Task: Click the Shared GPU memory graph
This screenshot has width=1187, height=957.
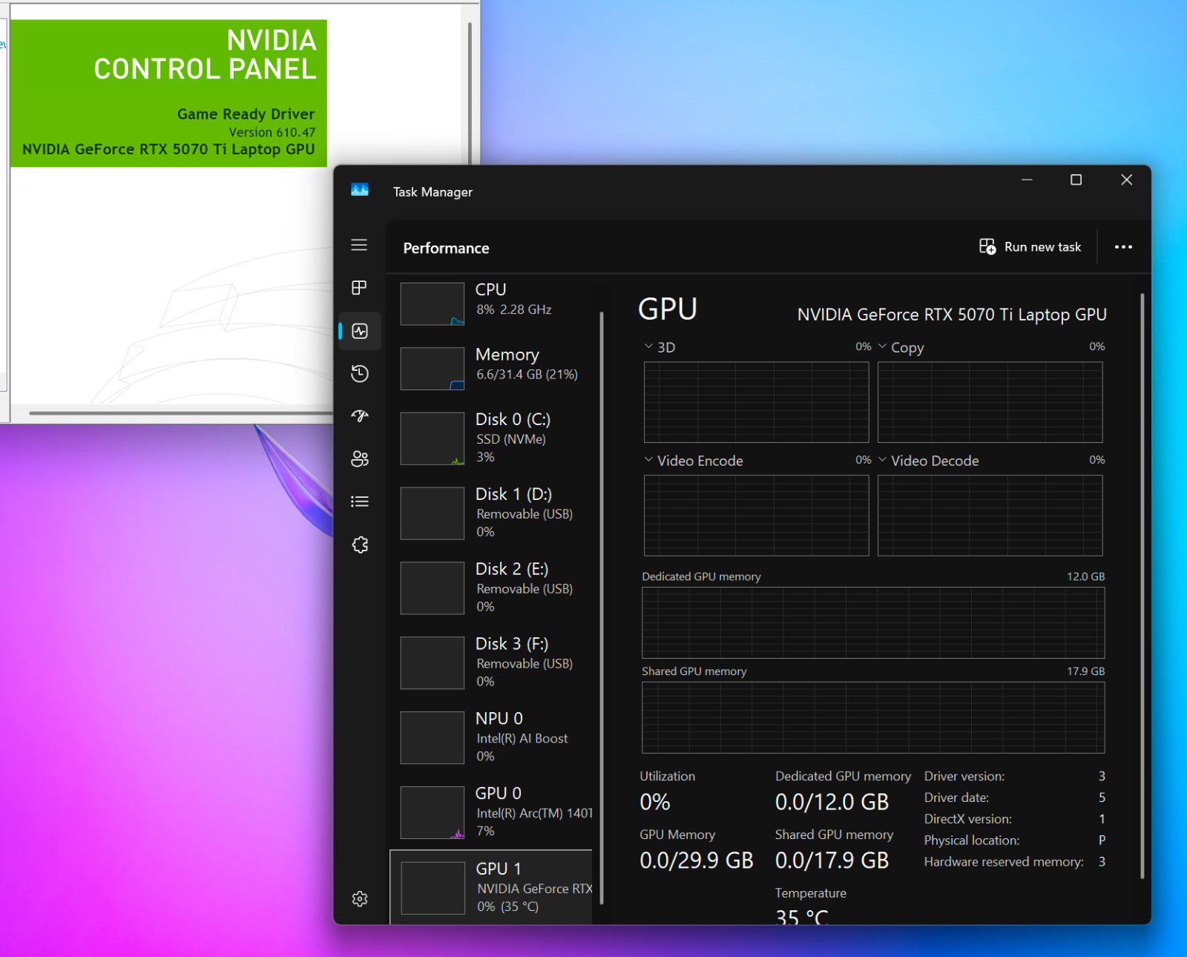Action: 873,717
